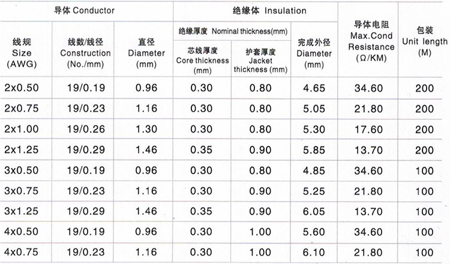Select the 17.60 resistance value

(x=368, y=130)
